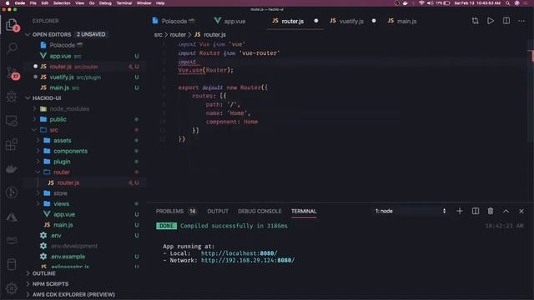Collapse the router folder

pos(38,172)
